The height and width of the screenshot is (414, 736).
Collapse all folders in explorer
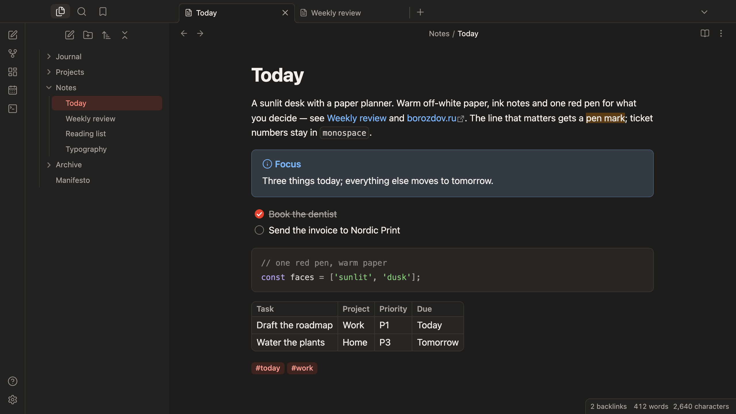pyautogui.click(x=125, y=35)
